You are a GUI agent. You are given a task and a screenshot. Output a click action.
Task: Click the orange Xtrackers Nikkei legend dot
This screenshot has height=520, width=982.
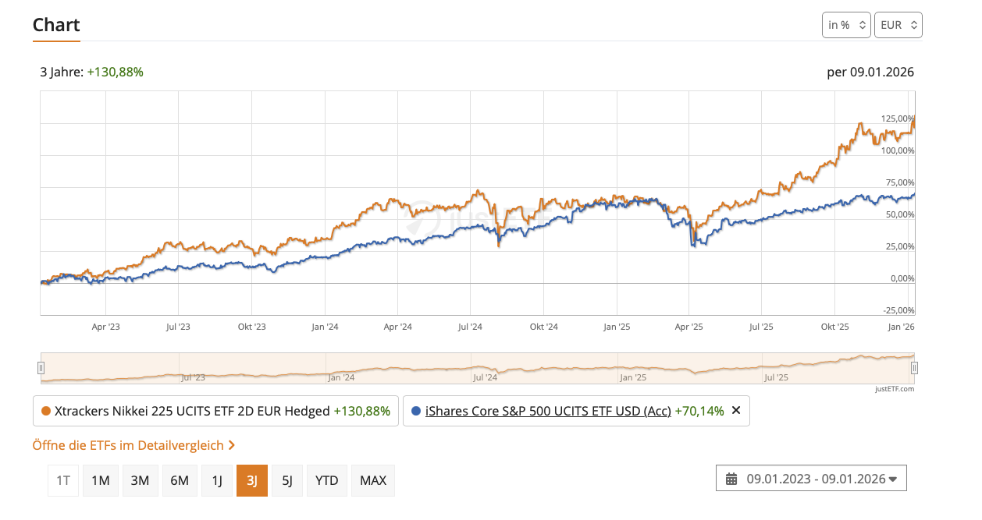pos(46,411)
